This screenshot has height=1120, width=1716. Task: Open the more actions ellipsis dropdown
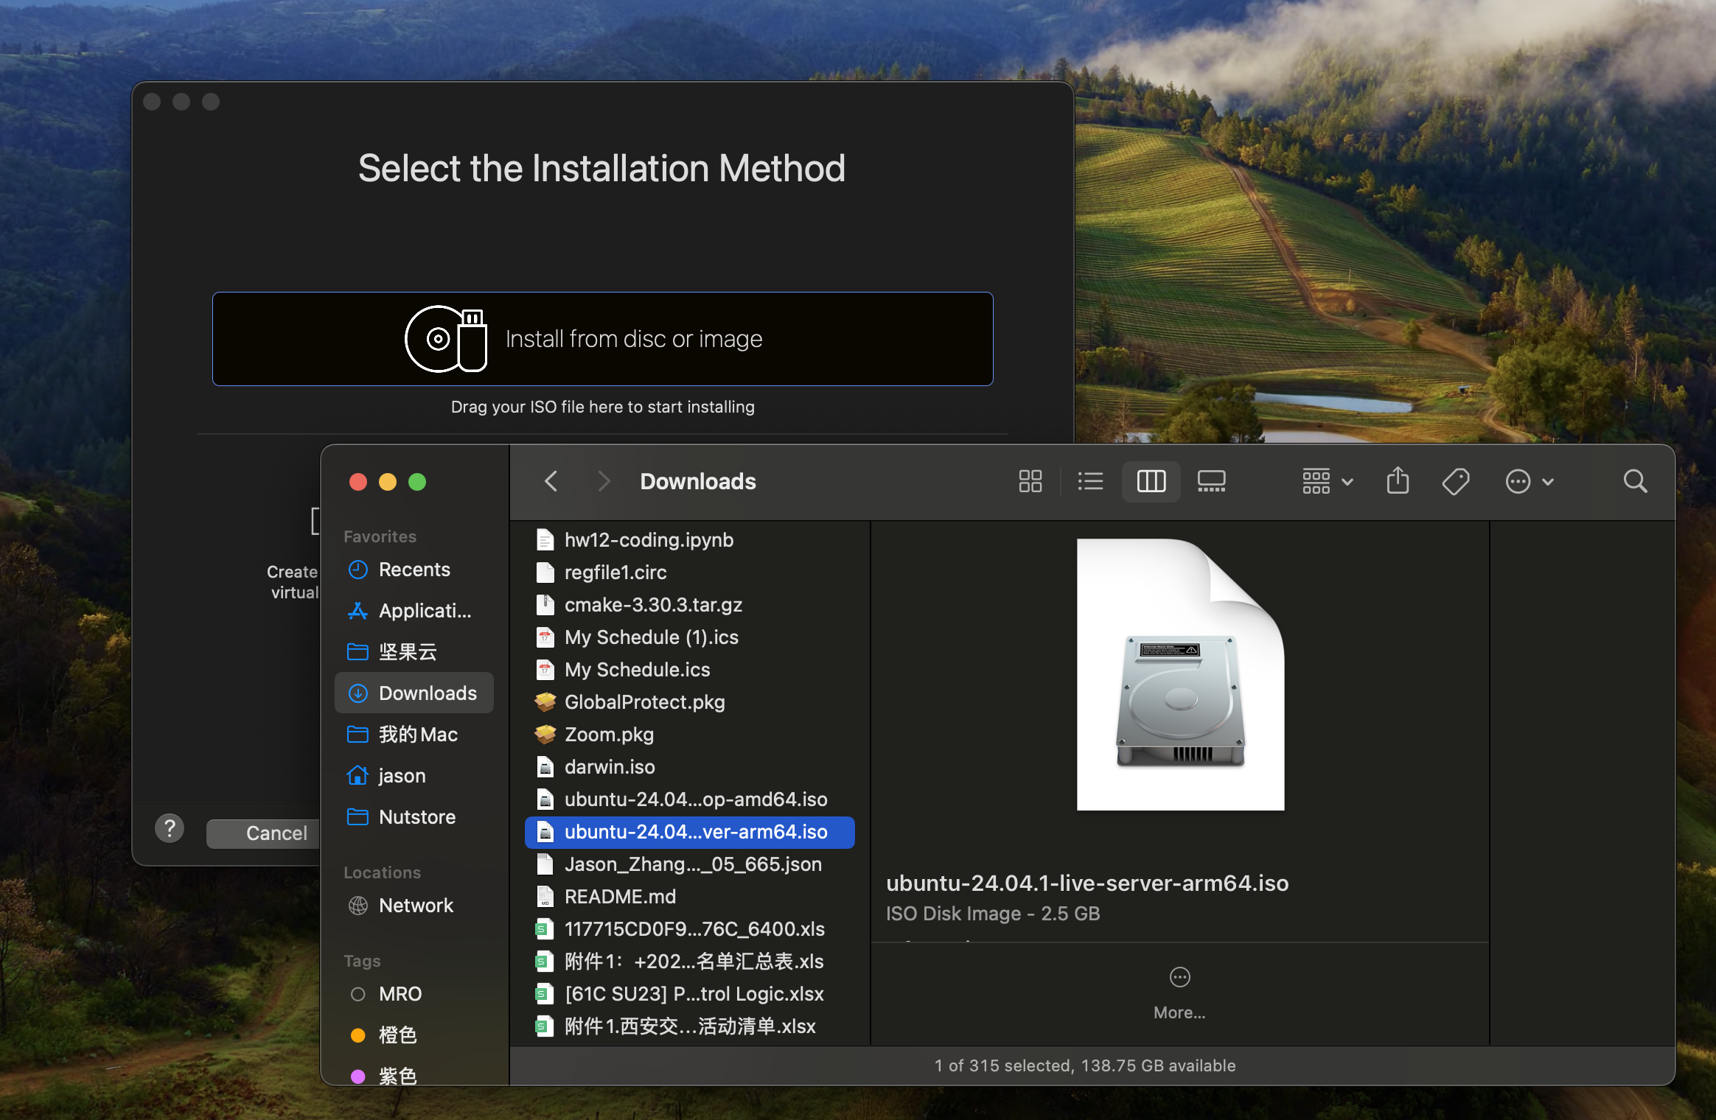click(x=1530, y=481)
